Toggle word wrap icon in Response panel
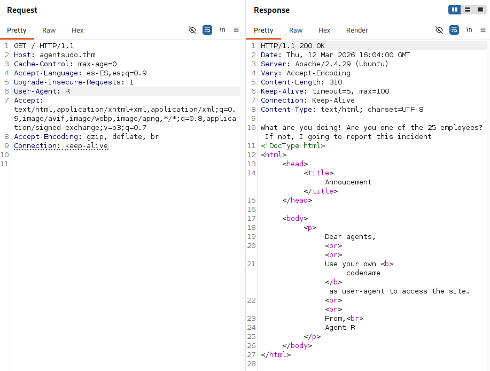The height and width of the screenshot is (371, 490). (454, 30)
